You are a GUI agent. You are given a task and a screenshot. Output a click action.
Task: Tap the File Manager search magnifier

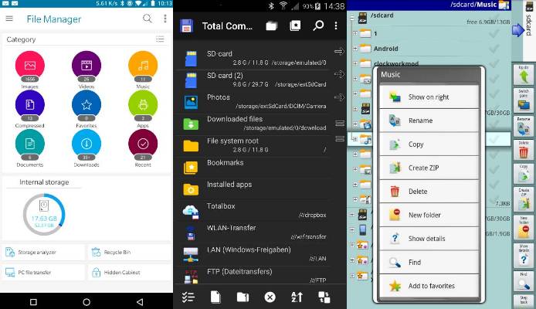148,19
